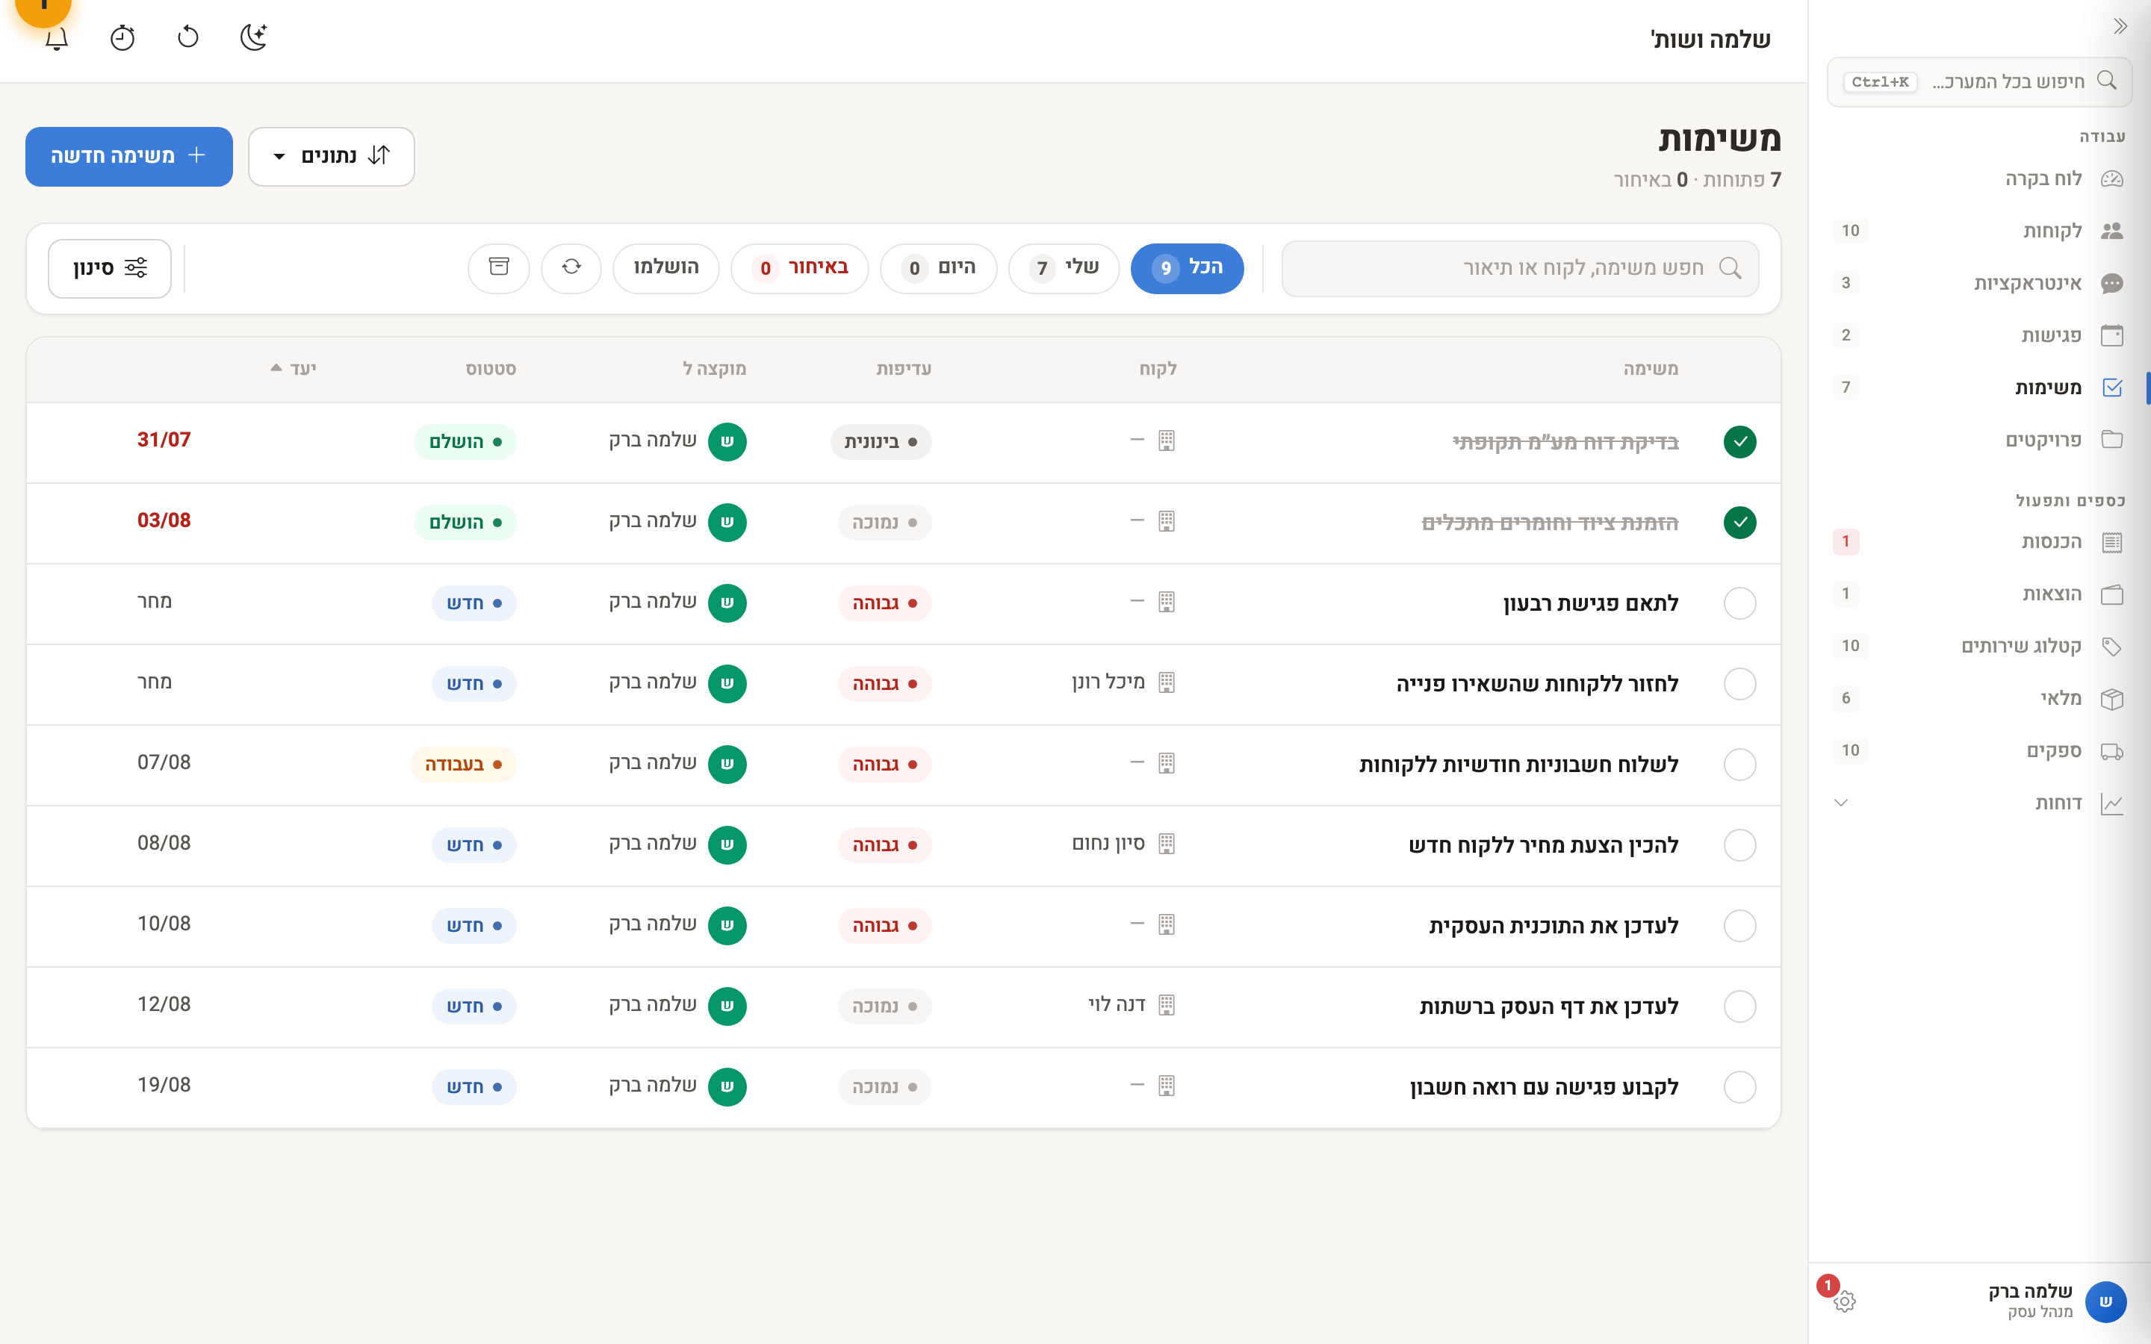Open הכנסות income section in sidebar
Image resolution: width=2151 pixels, height=1344 pixels.
pyautogui.click(x=1981, y=541)
